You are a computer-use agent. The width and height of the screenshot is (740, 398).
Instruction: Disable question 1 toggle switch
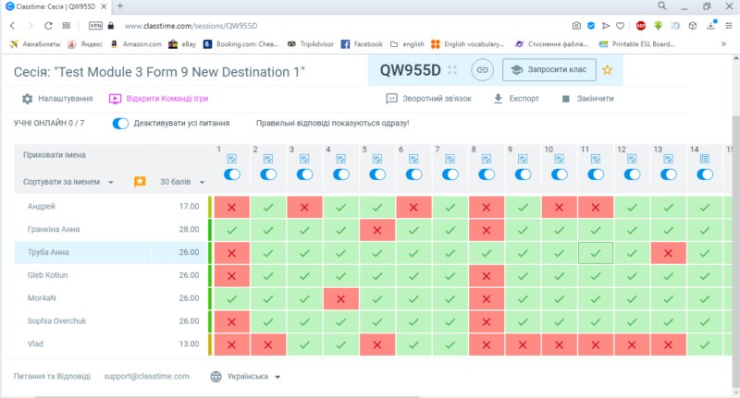(232, 175)
